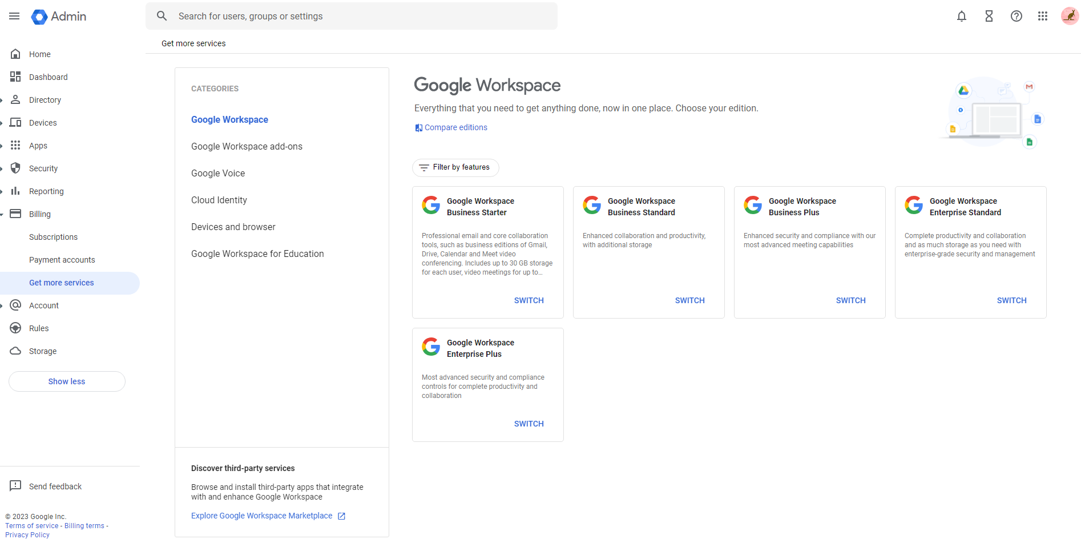The height and width of the screenshot is (543, 1081).
Task: Switch to Enterprise Standard edition
Action: click(x=1011, y=300)
